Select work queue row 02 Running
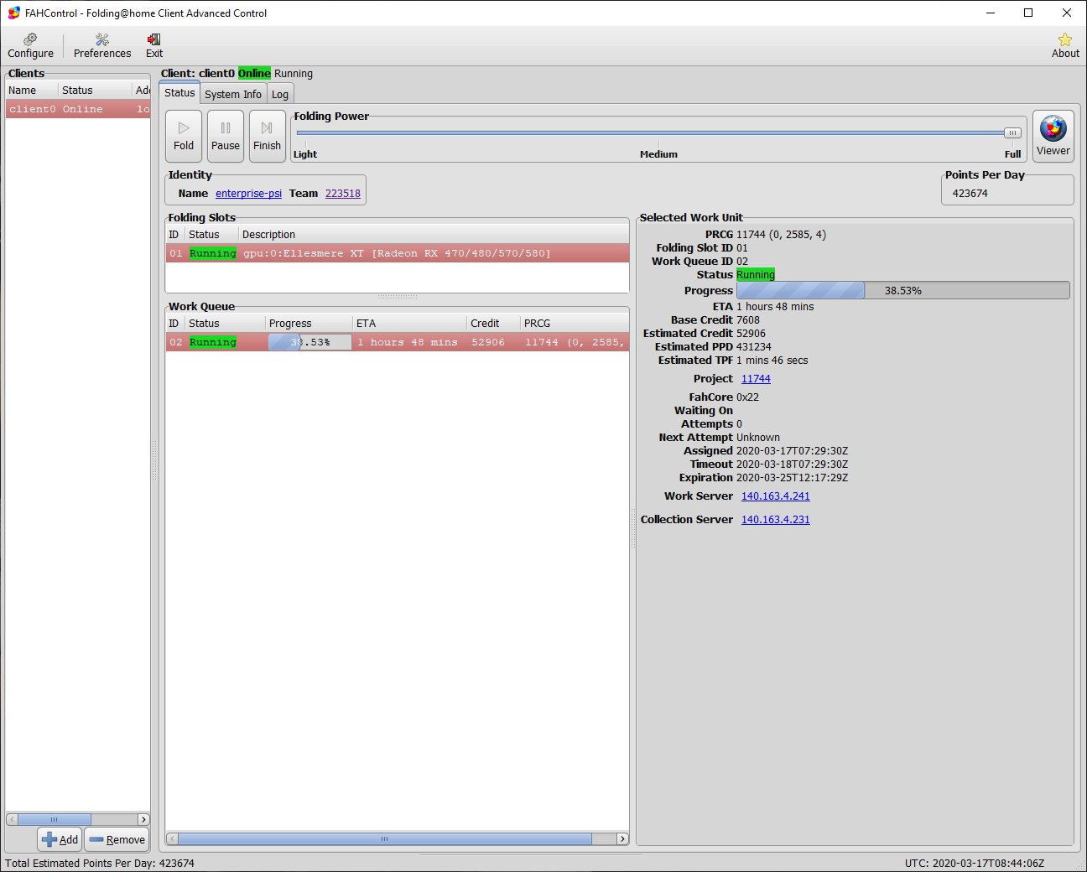1087x872 pixels. tap(398, 342)
